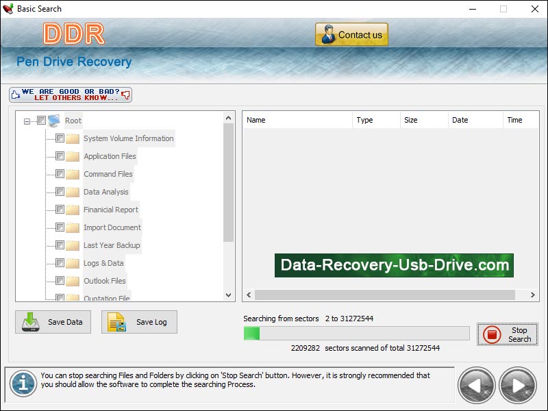This screenshot has width=548, height=411.
Task: Toggle Data Analysis checkbox
Action: pyautogui.click(x=60, y=192)
